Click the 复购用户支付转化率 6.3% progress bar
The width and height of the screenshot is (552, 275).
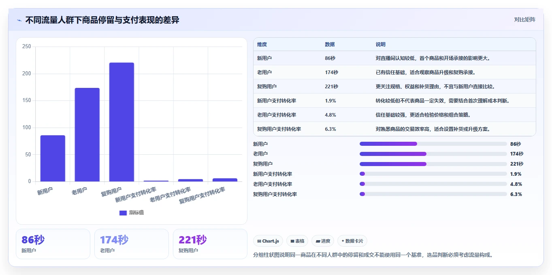coord(433,194)
